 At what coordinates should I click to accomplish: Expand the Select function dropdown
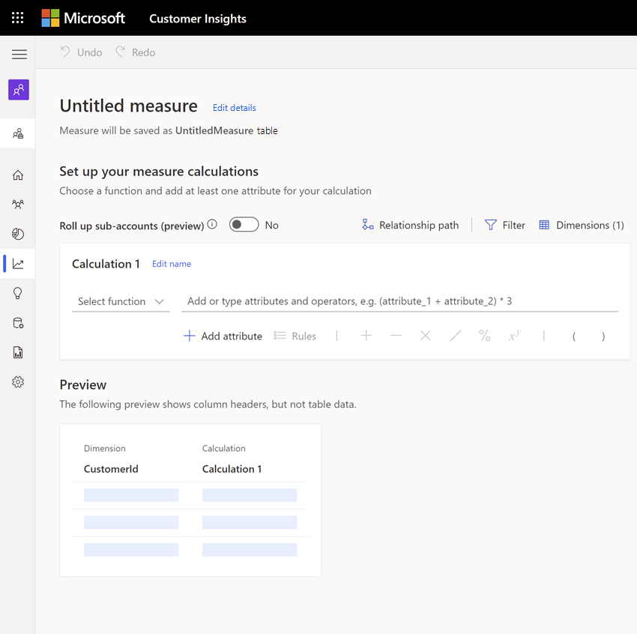coord(121,301)
